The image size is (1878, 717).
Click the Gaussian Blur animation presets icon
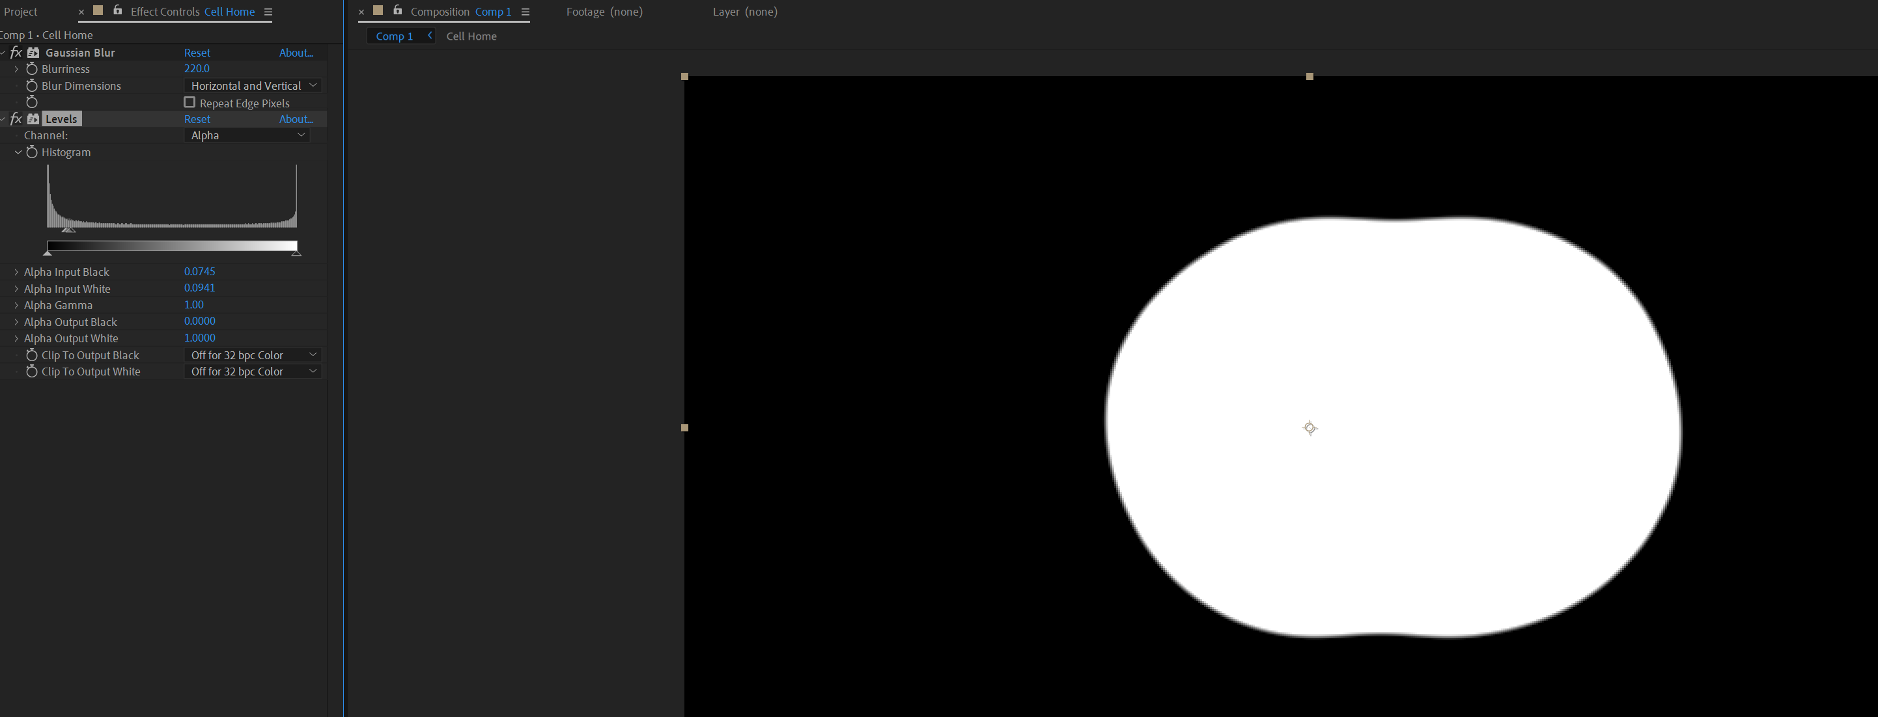[x=34, y=53]
